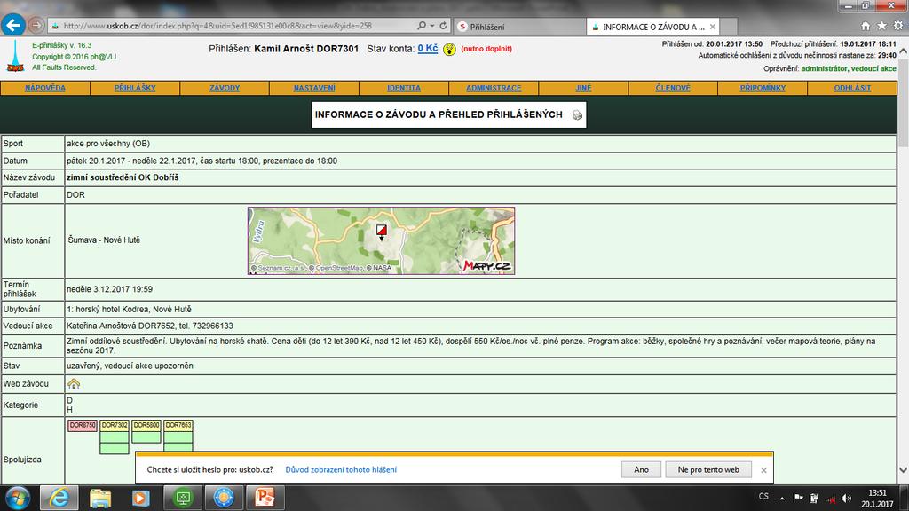Launch the media player taskbar icon
This screenshot has height=511, width=909.
pos(141,498)
